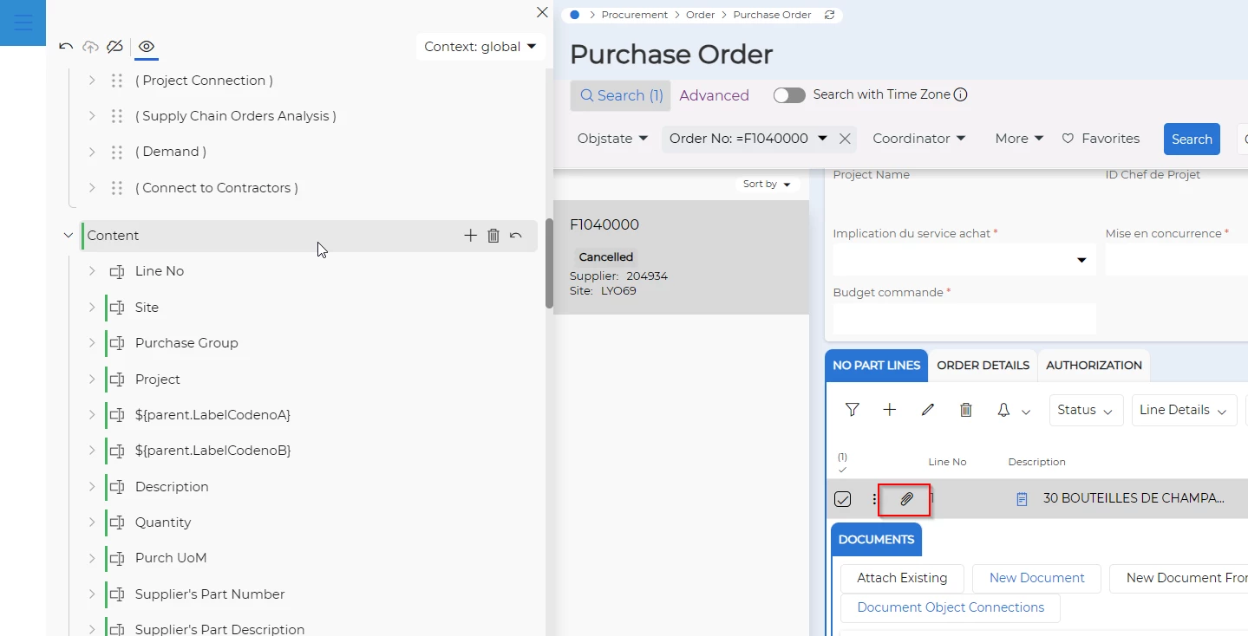Open the More filters dropdown

1019,139
